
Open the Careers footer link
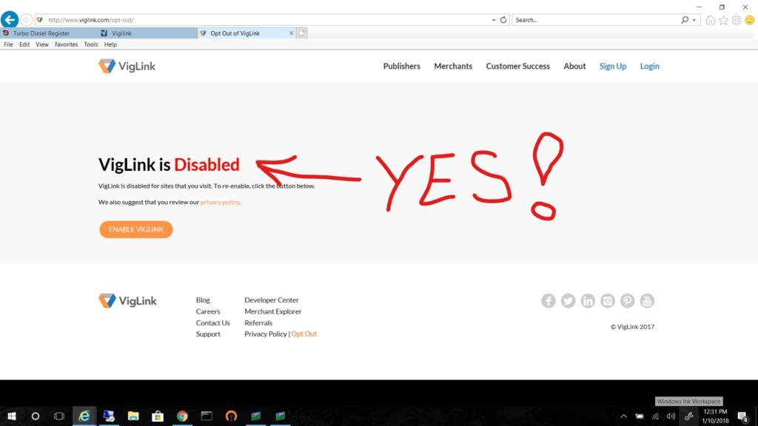click(208, 311)
